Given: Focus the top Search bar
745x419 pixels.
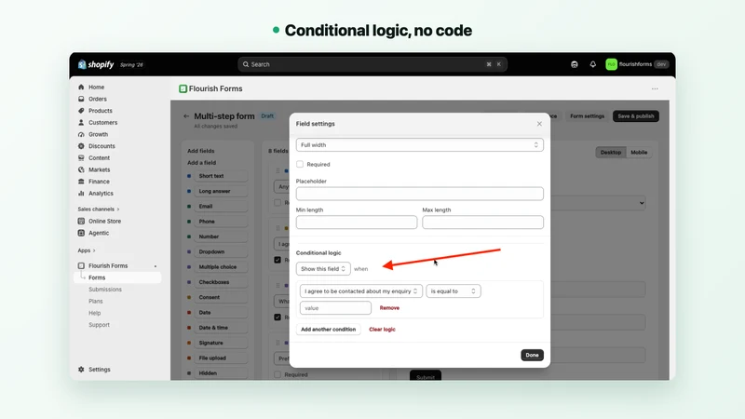Looking at the screenshot, I should tap(372, 64).
